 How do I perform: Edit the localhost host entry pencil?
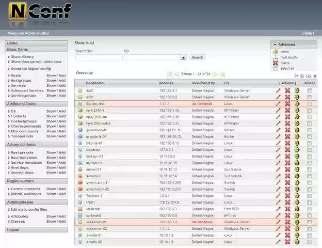coord(278,150)
